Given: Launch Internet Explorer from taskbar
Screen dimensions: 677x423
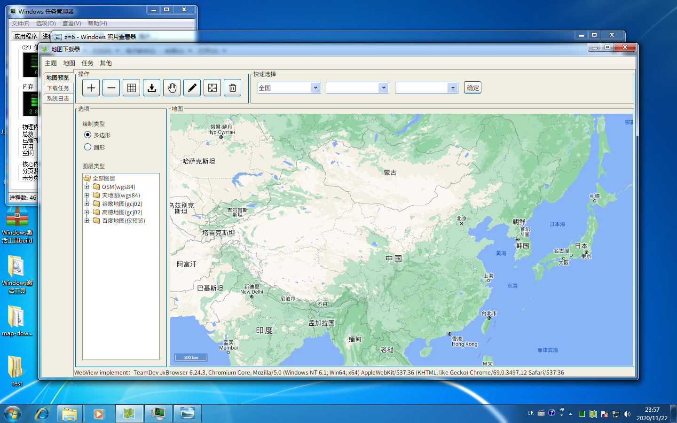Looking at the screenshot, I should tap(42, 414).
